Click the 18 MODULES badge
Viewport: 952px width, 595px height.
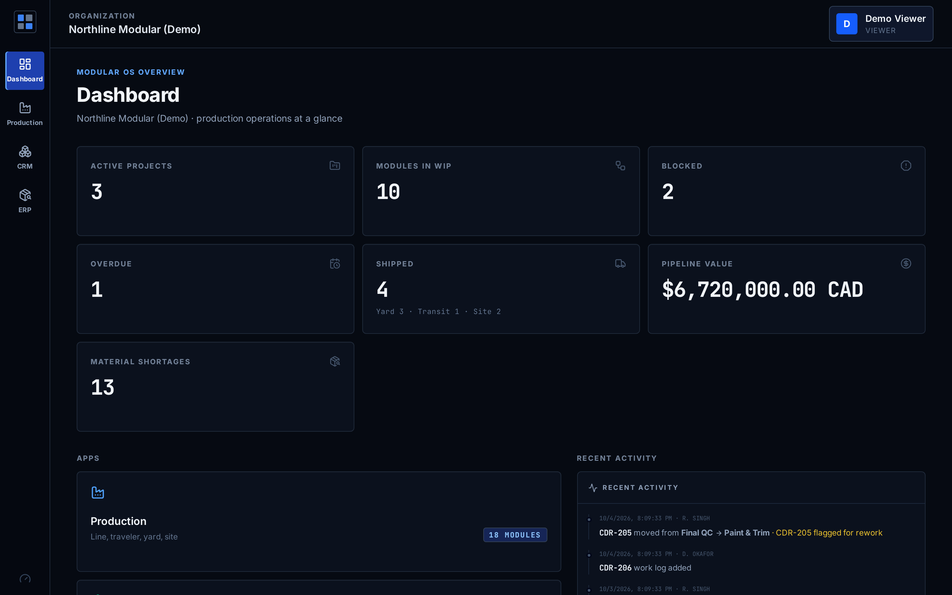tap(515, 535)
